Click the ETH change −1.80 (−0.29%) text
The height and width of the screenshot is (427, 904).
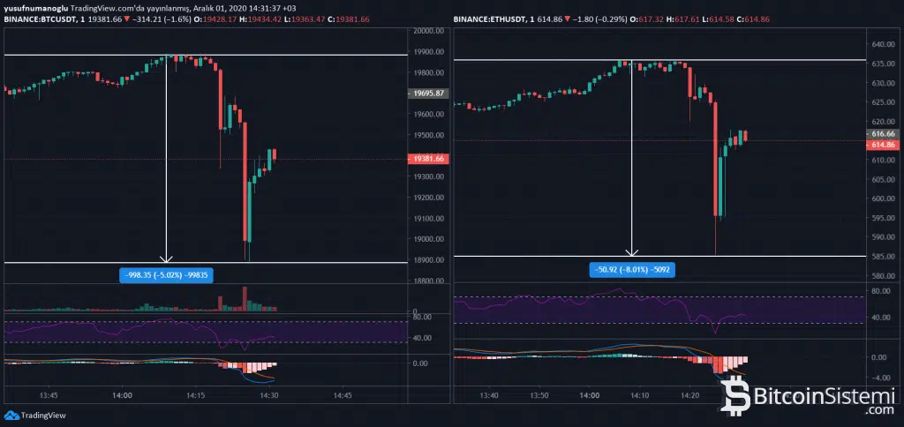pos(600,19)
